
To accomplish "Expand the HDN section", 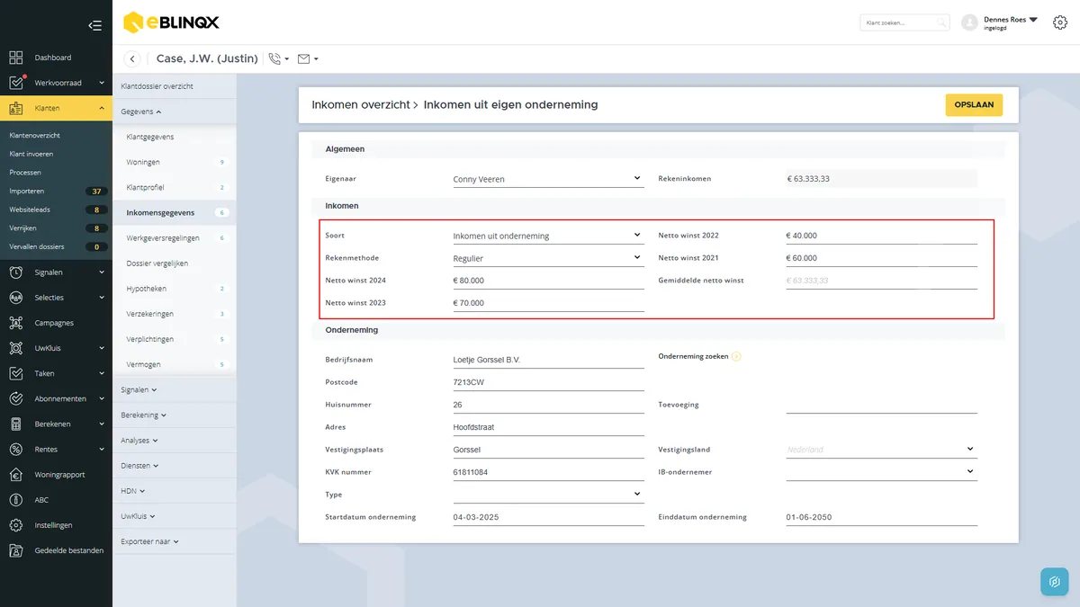I will (x=133, y=491).
